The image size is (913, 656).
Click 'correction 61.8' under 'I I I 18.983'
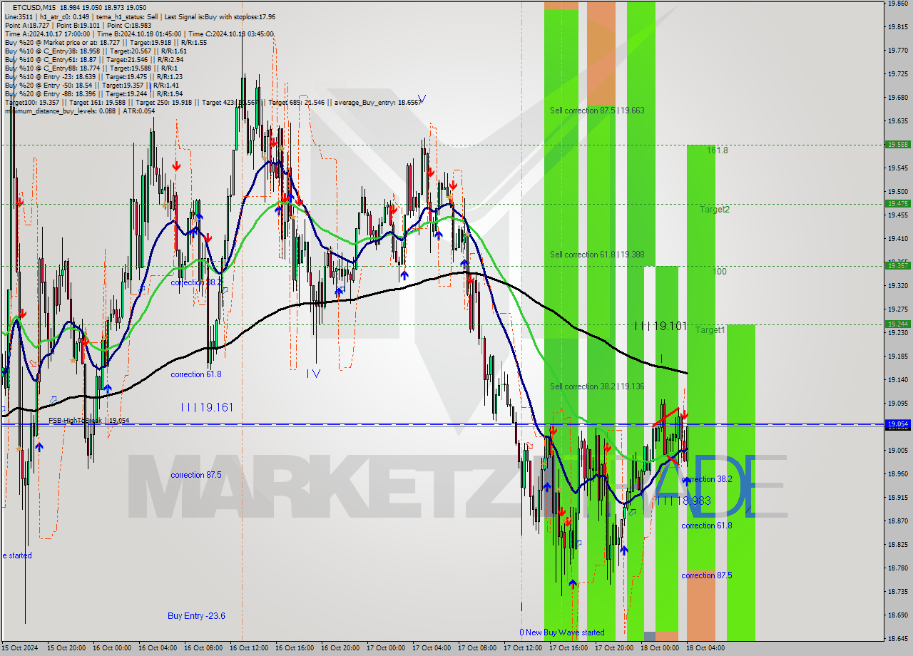click(x=707, y=526)
